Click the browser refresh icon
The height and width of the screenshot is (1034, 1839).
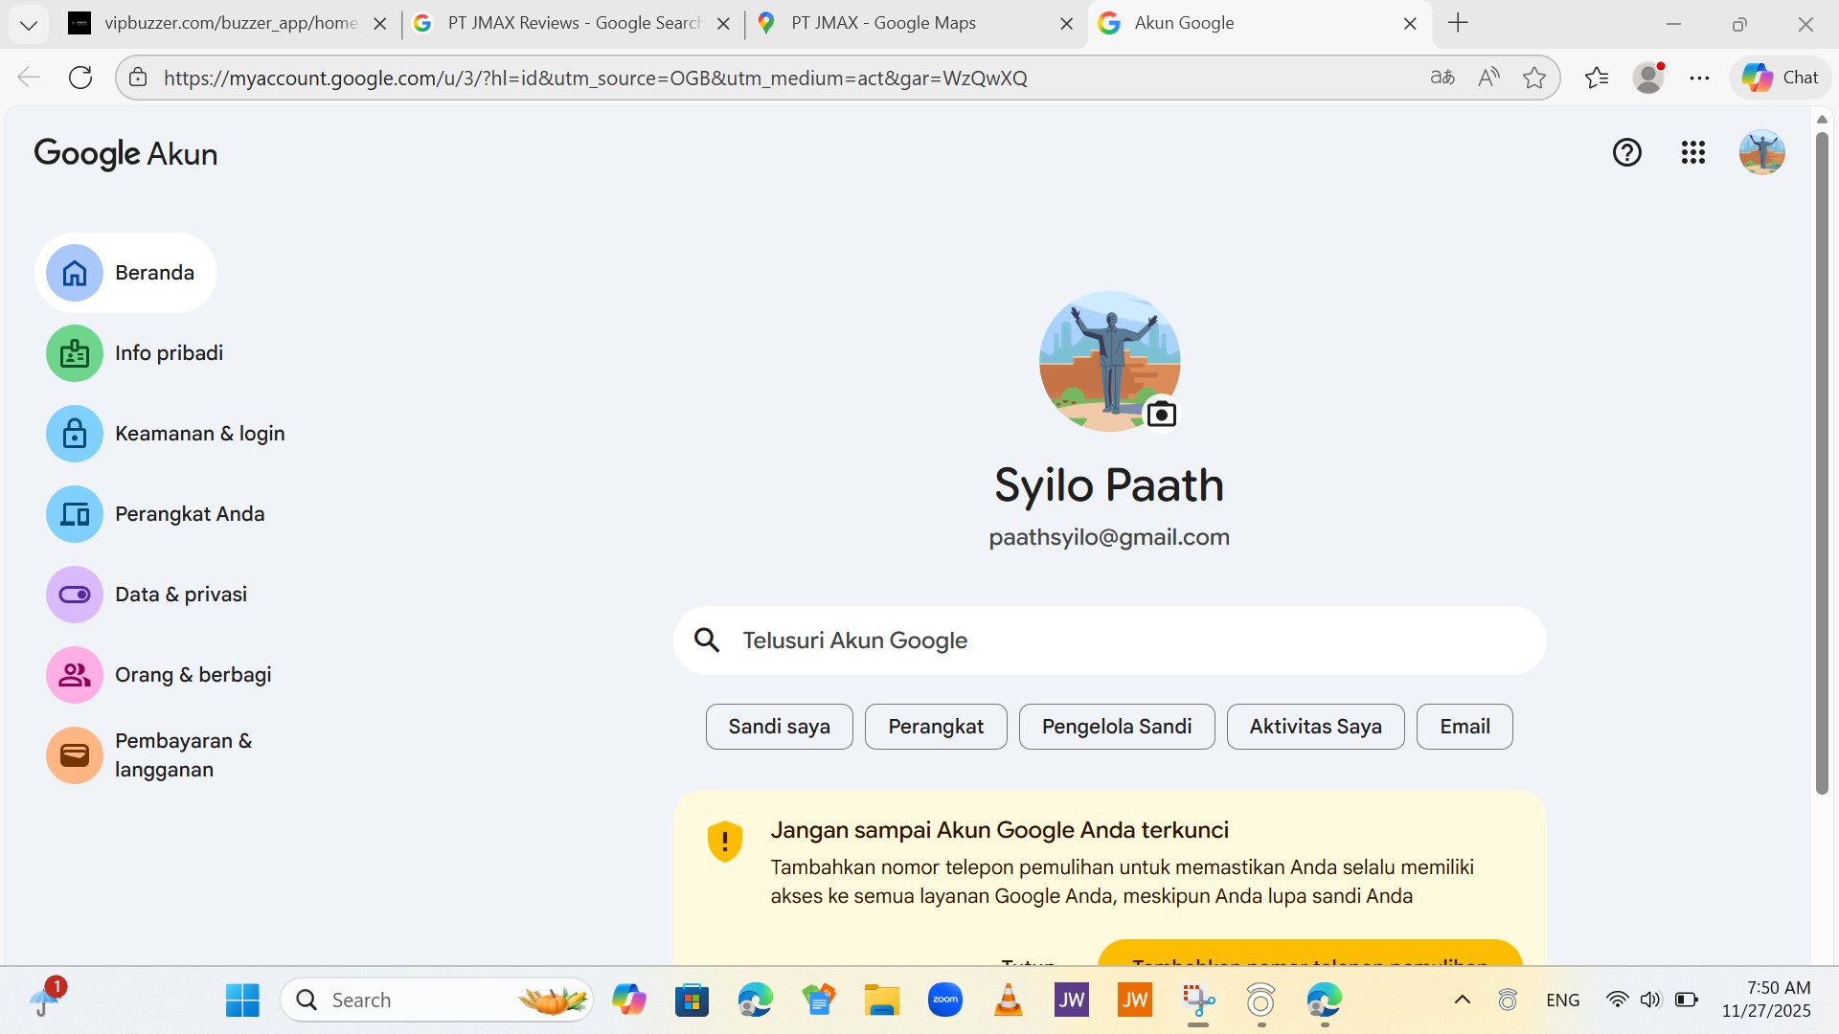(80, 78)
